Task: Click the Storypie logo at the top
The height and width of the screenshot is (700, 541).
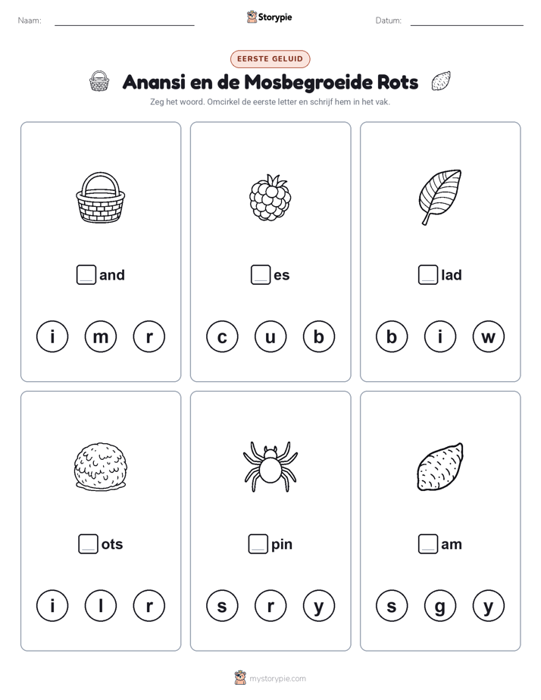Action: tap(270, 17)
